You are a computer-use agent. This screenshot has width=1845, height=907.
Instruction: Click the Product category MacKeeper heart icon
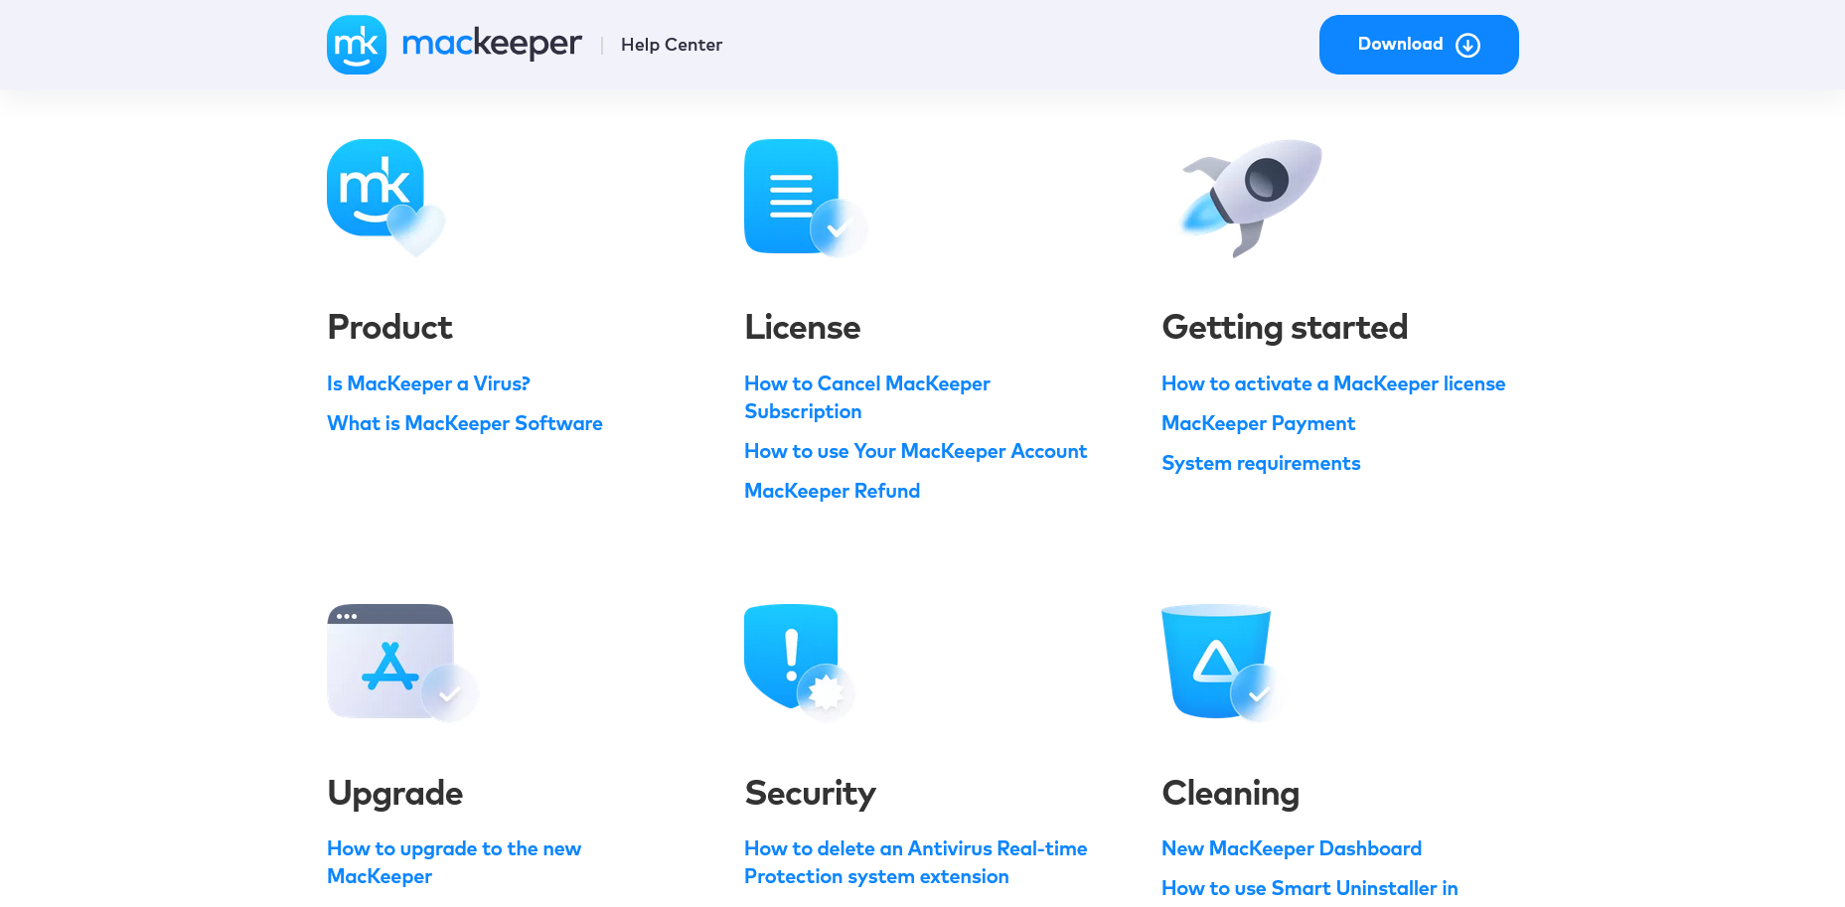click(x=386, y=198)
